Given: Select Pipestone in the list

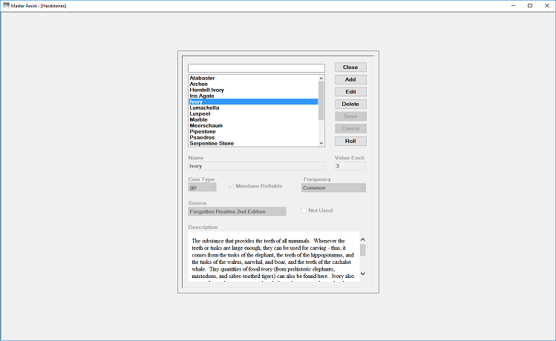Looking at the screenshot, I should (x=254, y=132).
